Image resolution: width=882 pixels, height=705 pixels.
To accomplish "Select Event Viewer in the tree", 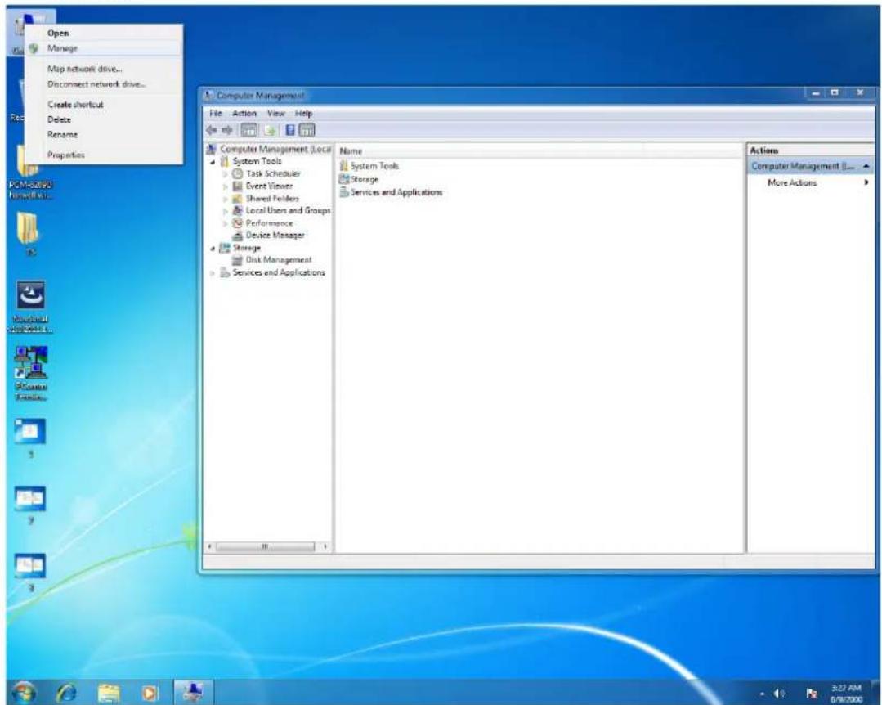I will [262, 186].
